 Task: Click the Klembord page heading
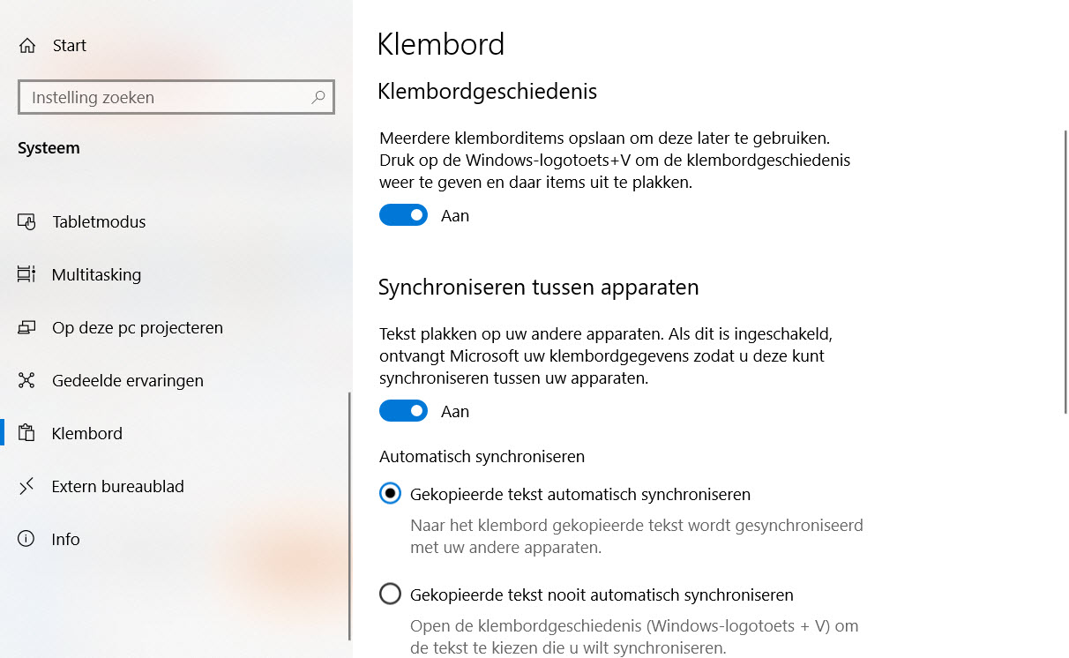coord(441,44)
